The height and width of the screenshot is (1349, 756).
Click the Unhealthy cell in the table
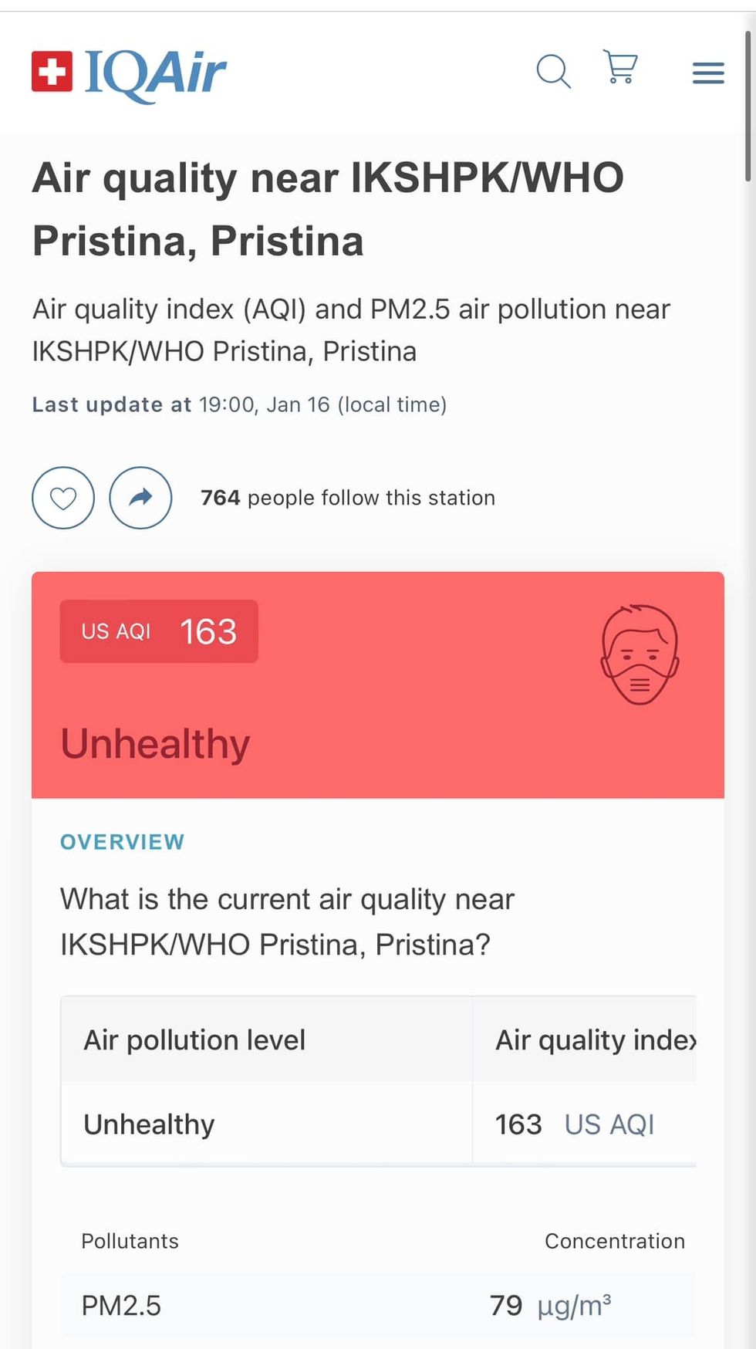click(149, 1124)
